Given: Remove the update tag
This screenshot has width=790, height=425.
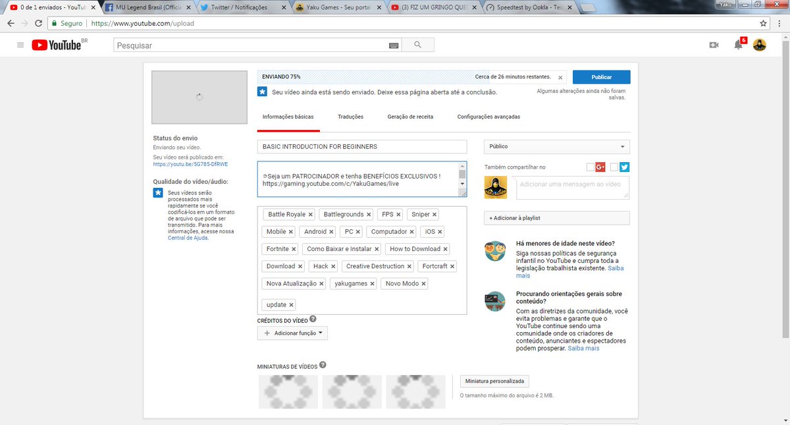Looking at the screenshot, I should coord(291,304).
